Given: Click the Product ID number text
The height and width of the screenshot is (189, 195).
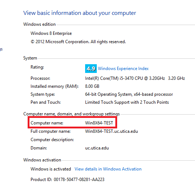Looking at the screenshot, I should click(x=79, y=180).
